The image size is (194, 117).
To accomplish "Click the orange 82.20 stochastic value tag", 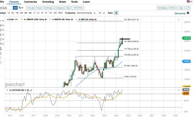I will 186,93.
